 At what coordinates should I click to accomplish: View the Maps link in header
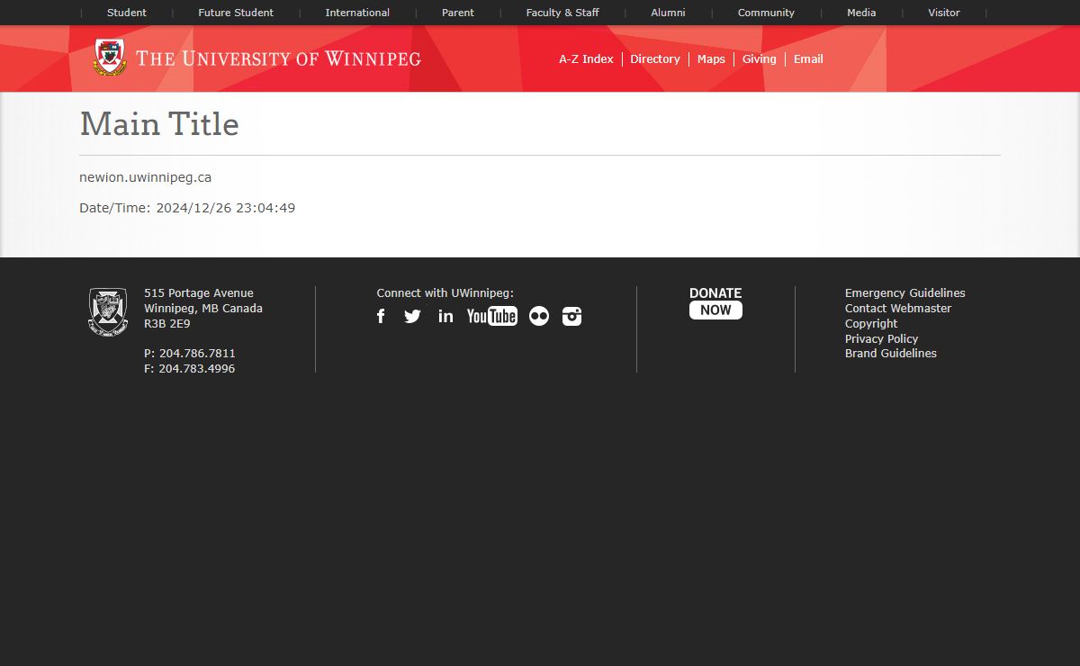[x=711, y=59]
